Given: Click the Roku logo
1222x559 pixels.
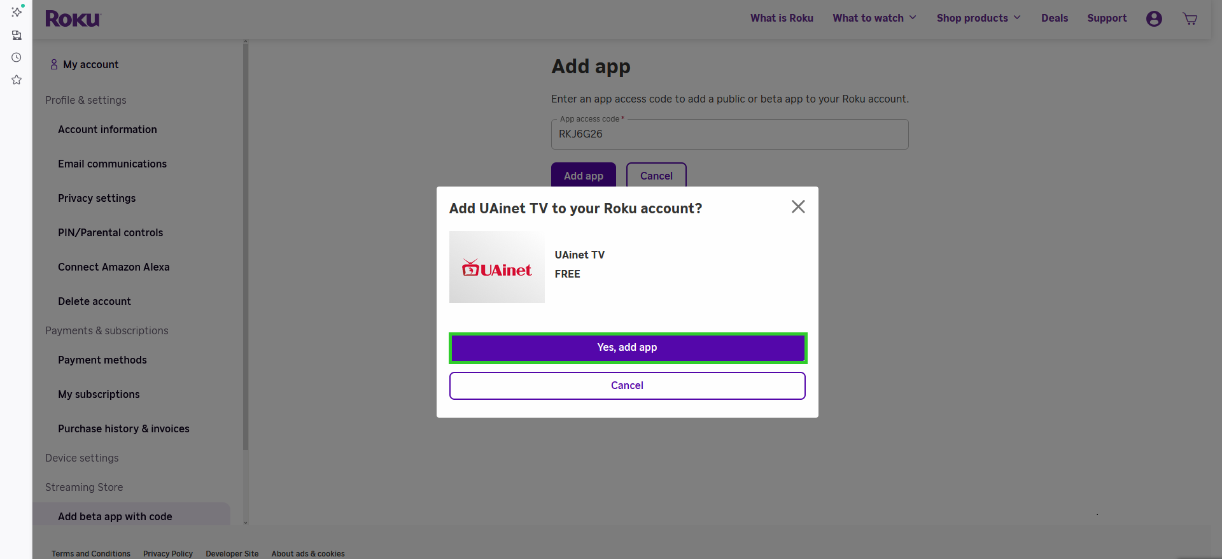Looking at the screenshot, I should pos(73,18).
